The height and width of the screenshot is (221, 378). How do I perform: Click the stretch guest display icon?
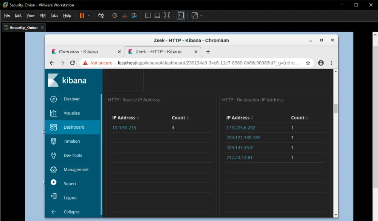(195, 16)
